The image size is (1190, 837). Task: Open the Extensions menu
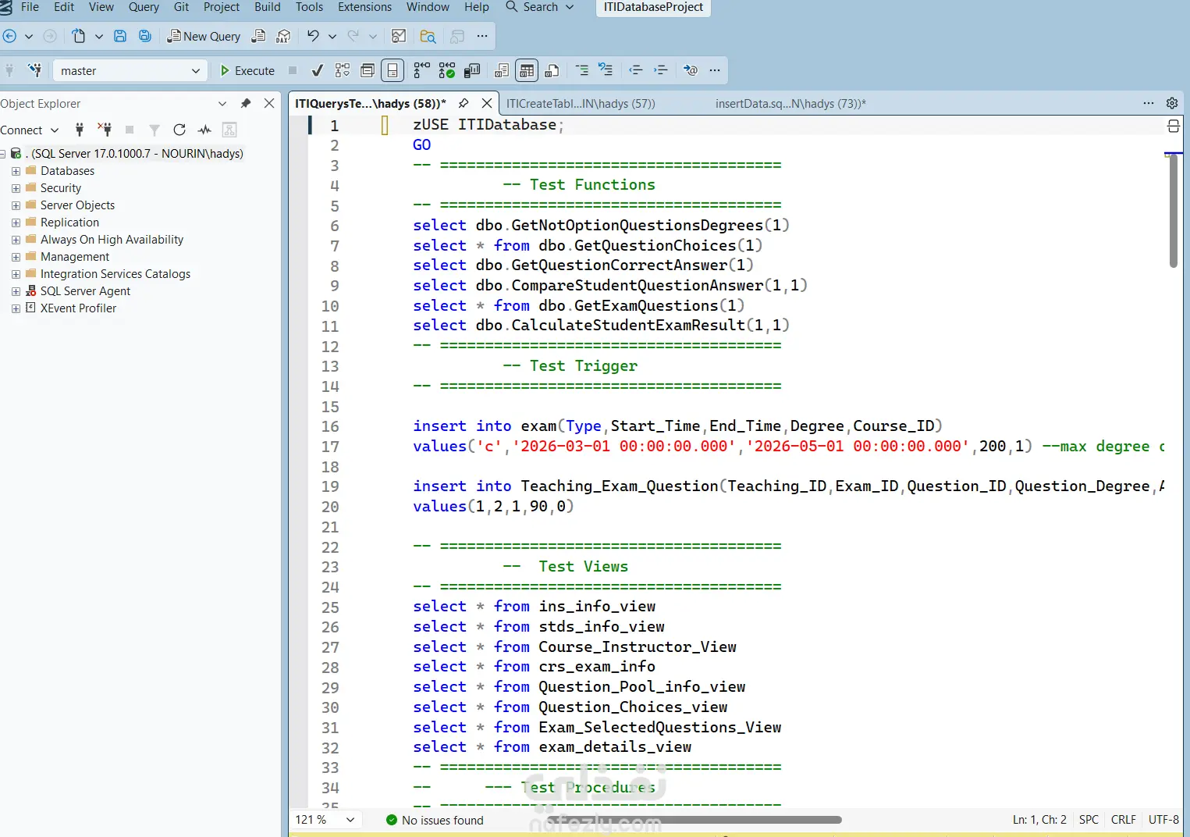[364, 7]
